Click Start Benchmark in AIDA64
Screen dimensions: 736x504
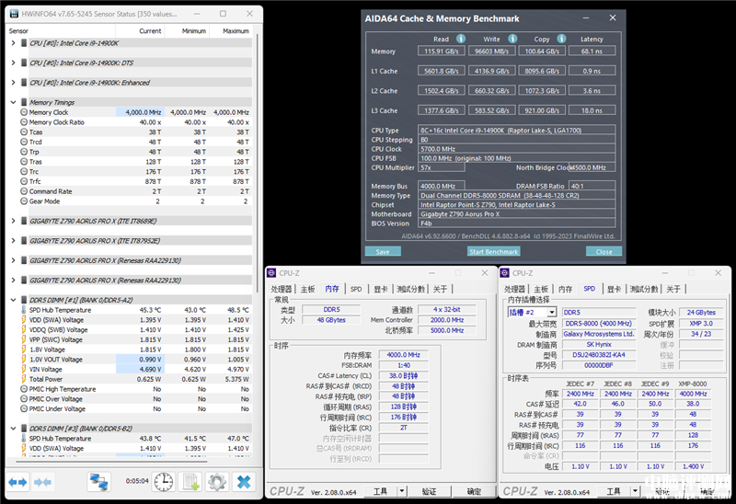pyautogui.click(x=494, y=251)
